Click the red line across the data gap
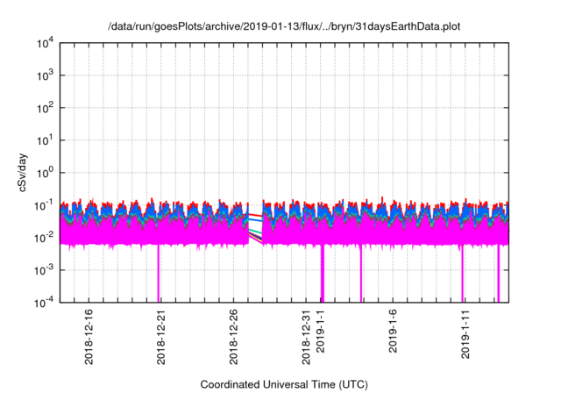Screen dimensions: 561x393 [x=255, y=215]
